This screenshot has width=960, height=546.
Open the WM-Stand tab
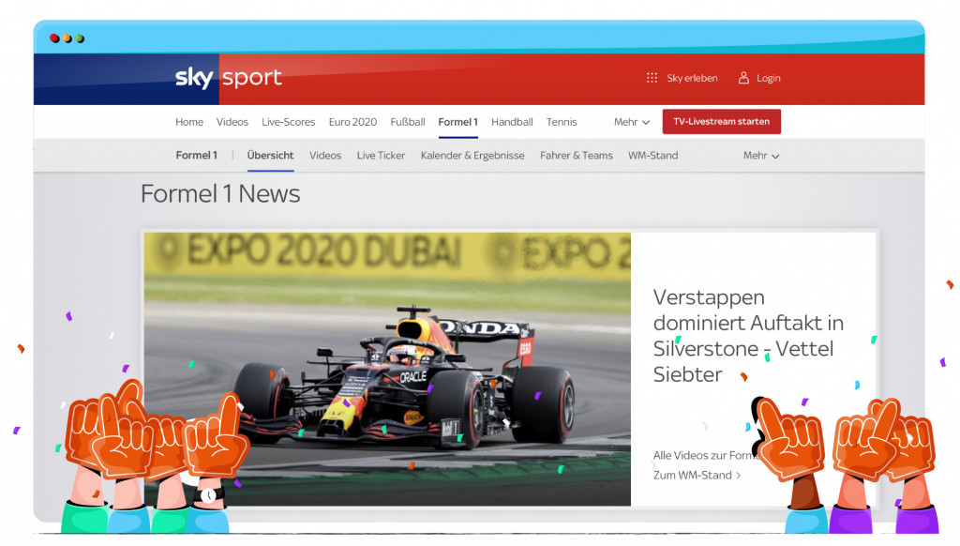click(652, 156)
